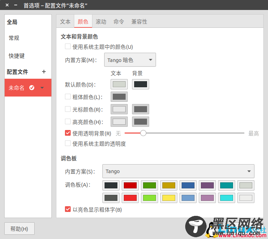Viewport: 268px width, 239px height.
Task: Click the dark green palette swatch
Action: (150, 185)
